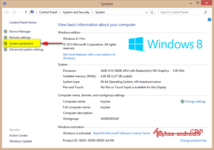Screen dimensions: 214x150
Task: Click the 'WORKGROUP' workgroup value
Action: pyautogui.click(x=110, y=119)
